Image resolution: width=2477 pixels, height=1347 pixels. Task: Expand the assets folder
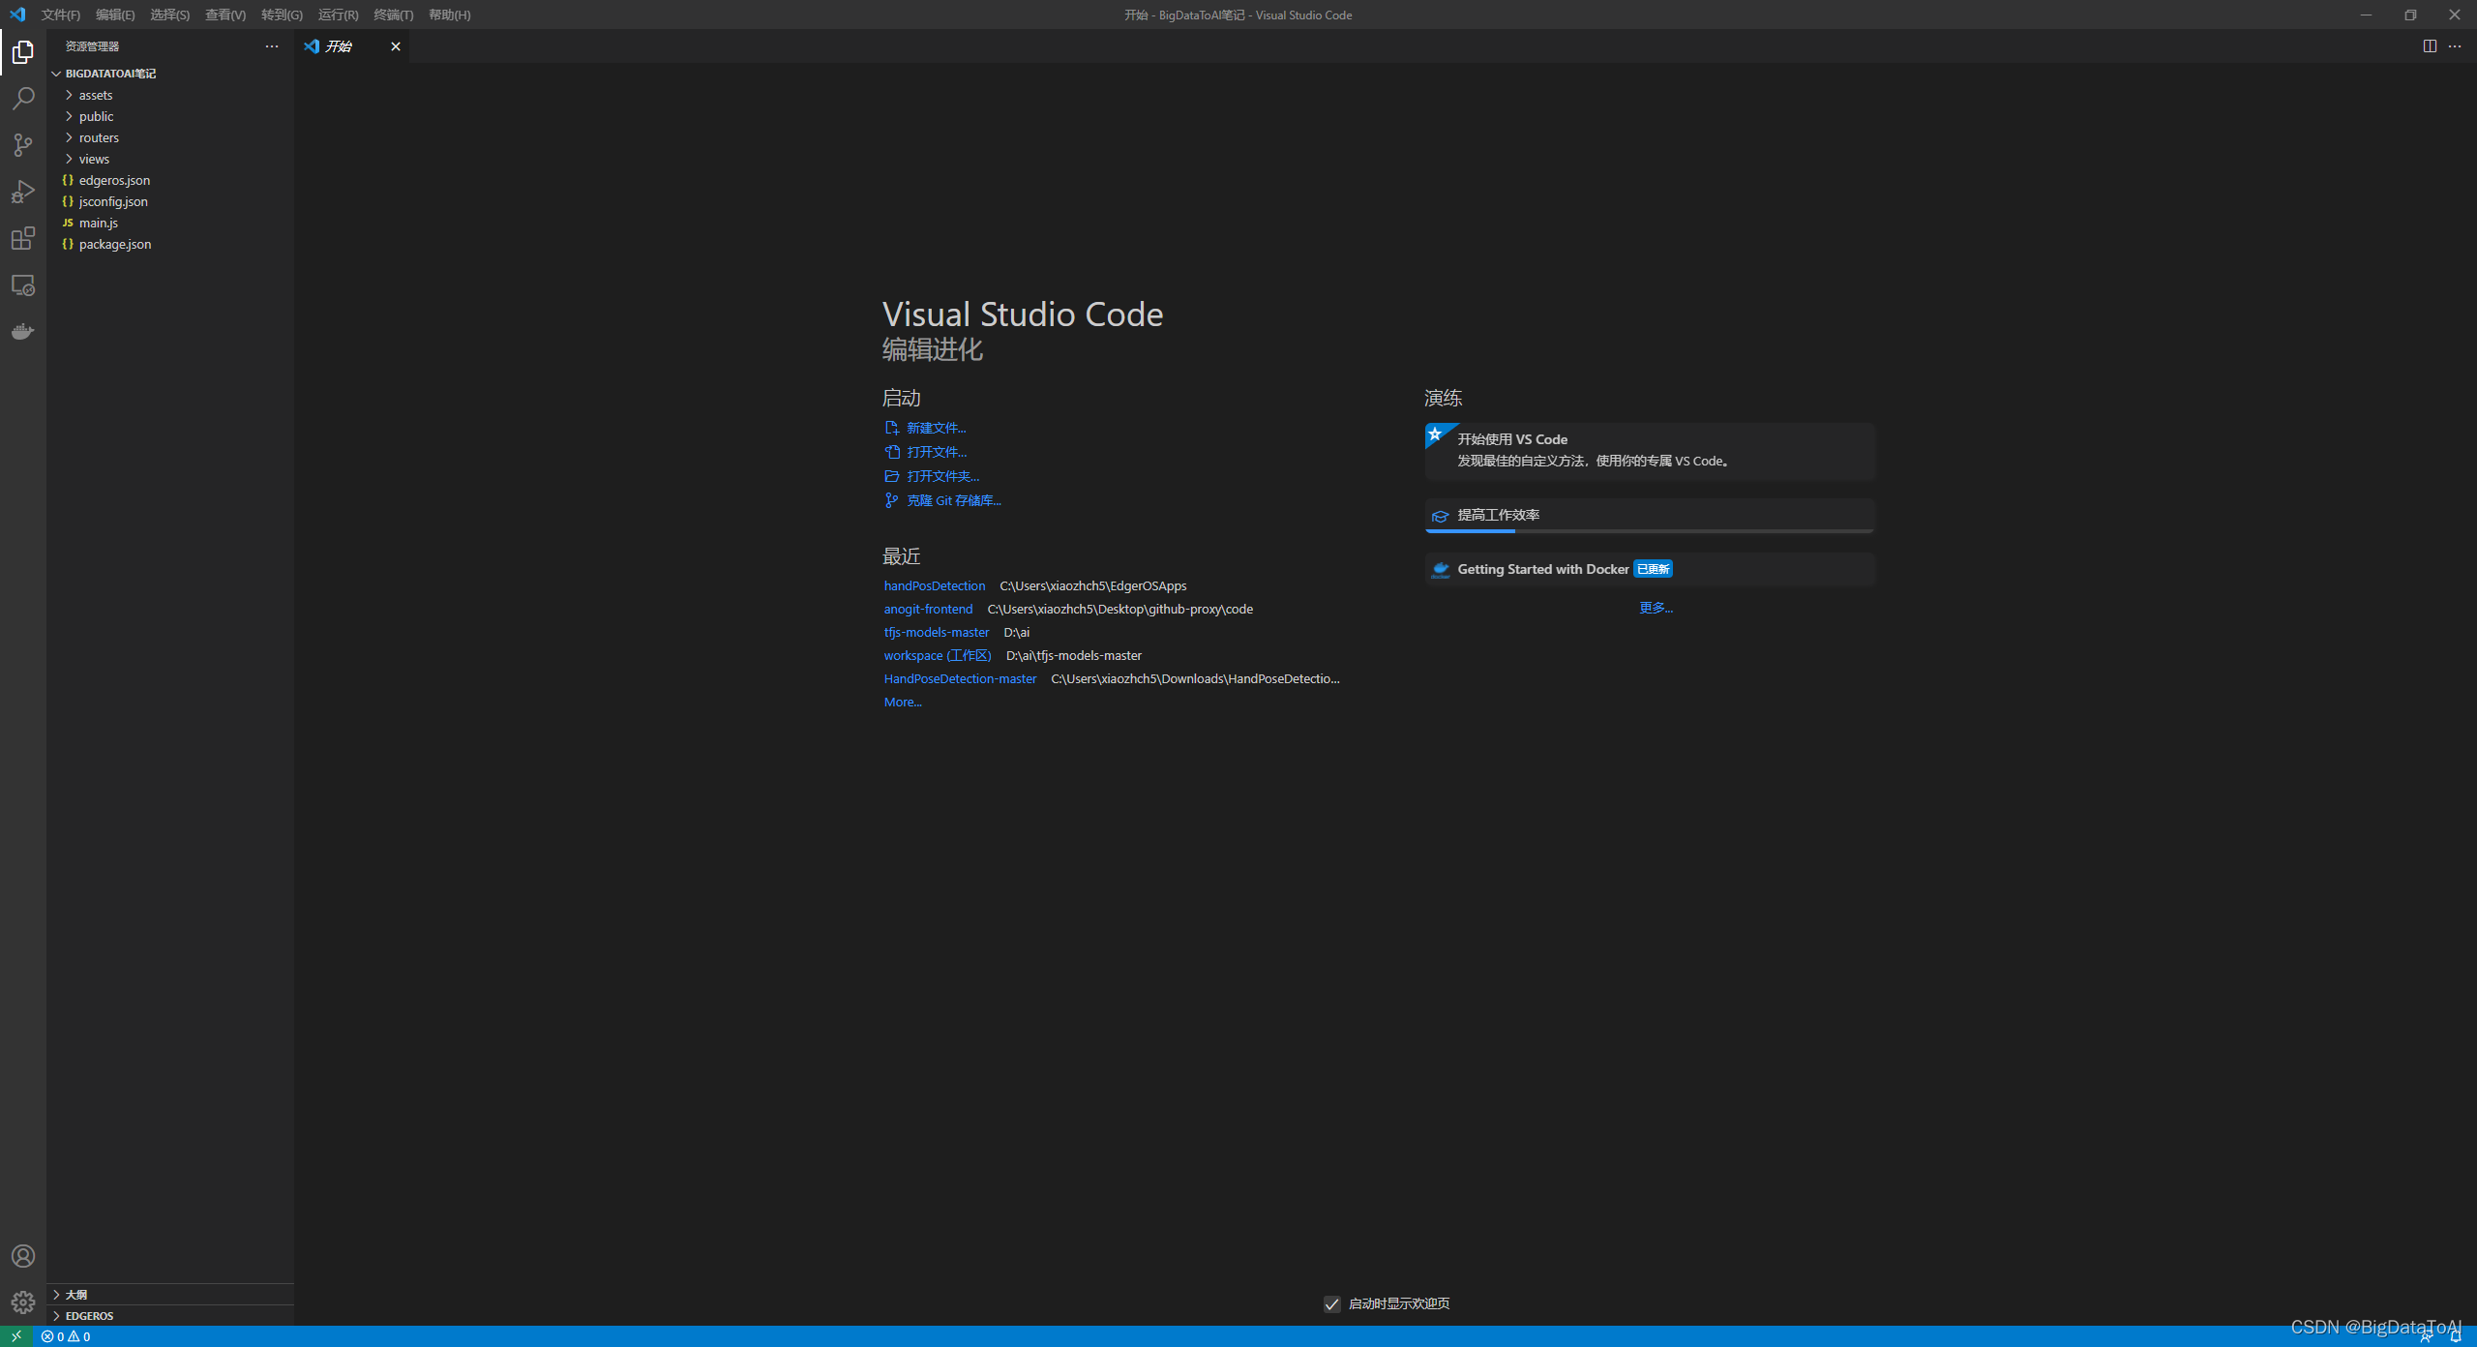click(96, 95)
